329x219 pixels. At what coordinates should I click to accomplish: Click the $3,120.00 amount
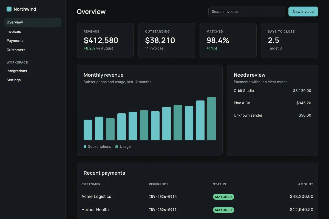pyautogui.click(x=302, y=91)
